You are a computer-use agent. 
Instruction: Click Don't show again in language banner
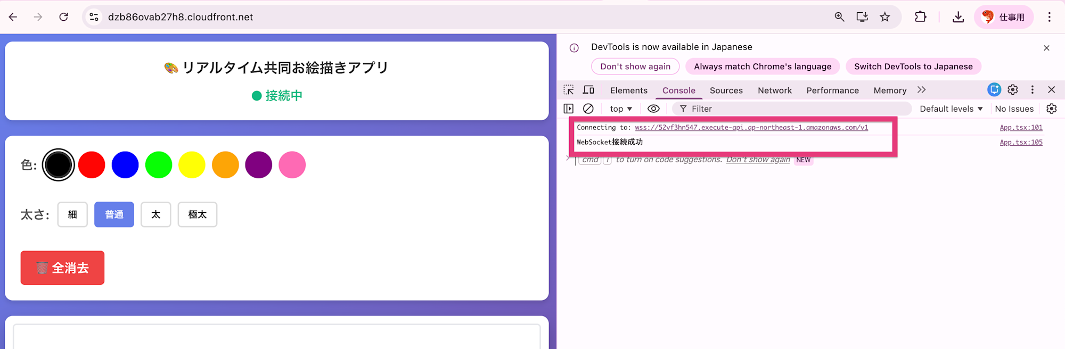coord(635,67)
